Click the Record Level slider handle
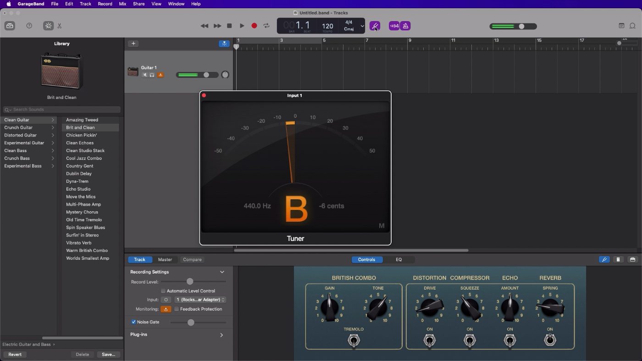This screenshot has height=361, width=642. click(190, 282)
